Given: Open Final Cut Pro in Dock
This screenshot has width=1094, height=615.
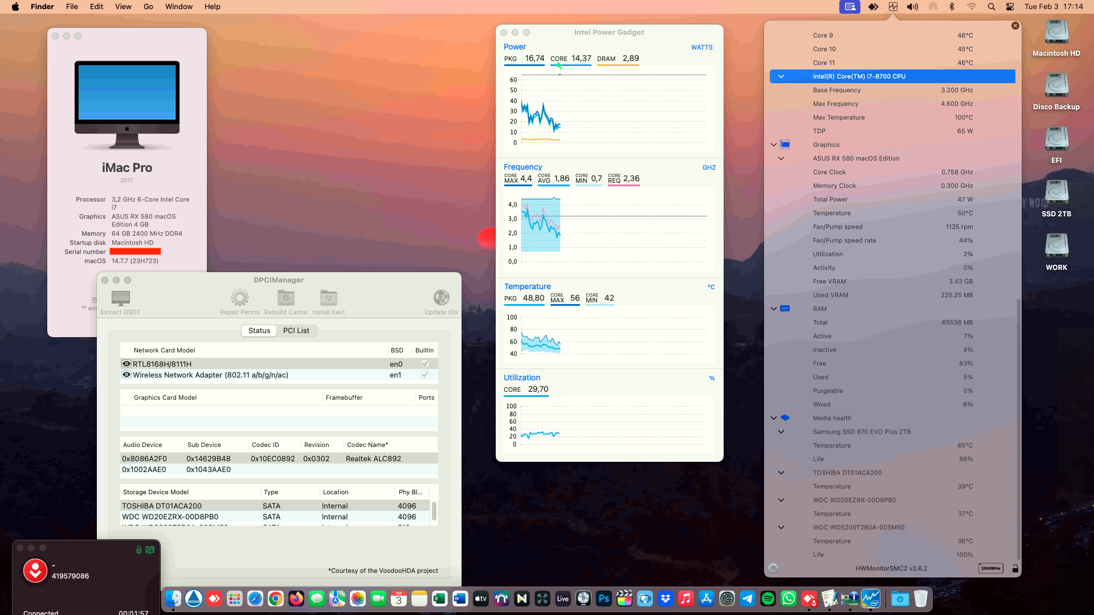Looking at the screenshot, I should click(x=624, y=598).
